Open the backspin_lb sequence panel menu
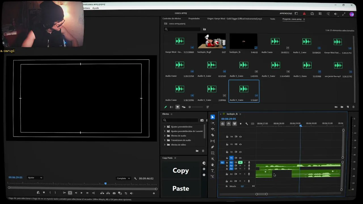Image resolution: width=363 pixels, height=204 pixels. (240, 114)
